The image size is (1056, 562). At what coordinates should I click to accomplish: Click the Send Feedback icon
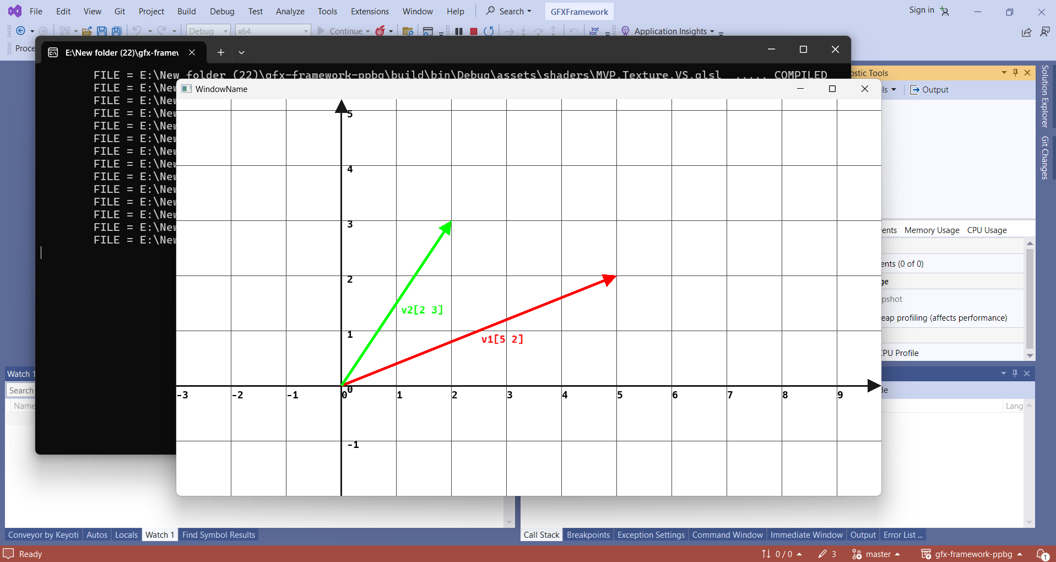(x=1044, y=32)
